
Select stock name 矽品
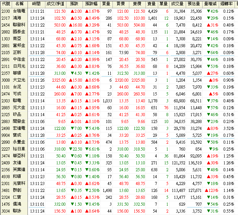point(17,114)
